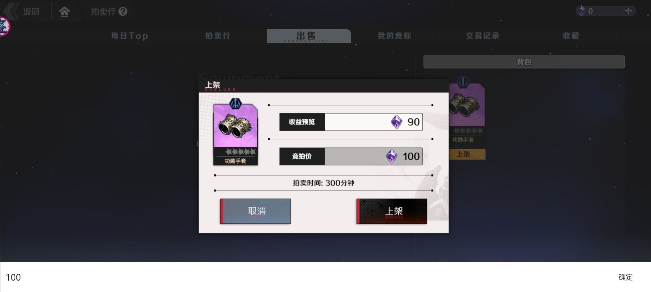Screen dimensions: 651x292
Task: Click the 功勋手套 item thumbnail in dialog
Action: [x=236, y=132]
